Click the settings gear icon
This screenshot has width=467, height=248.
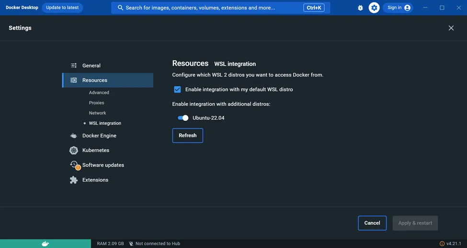tap(374, 8)
